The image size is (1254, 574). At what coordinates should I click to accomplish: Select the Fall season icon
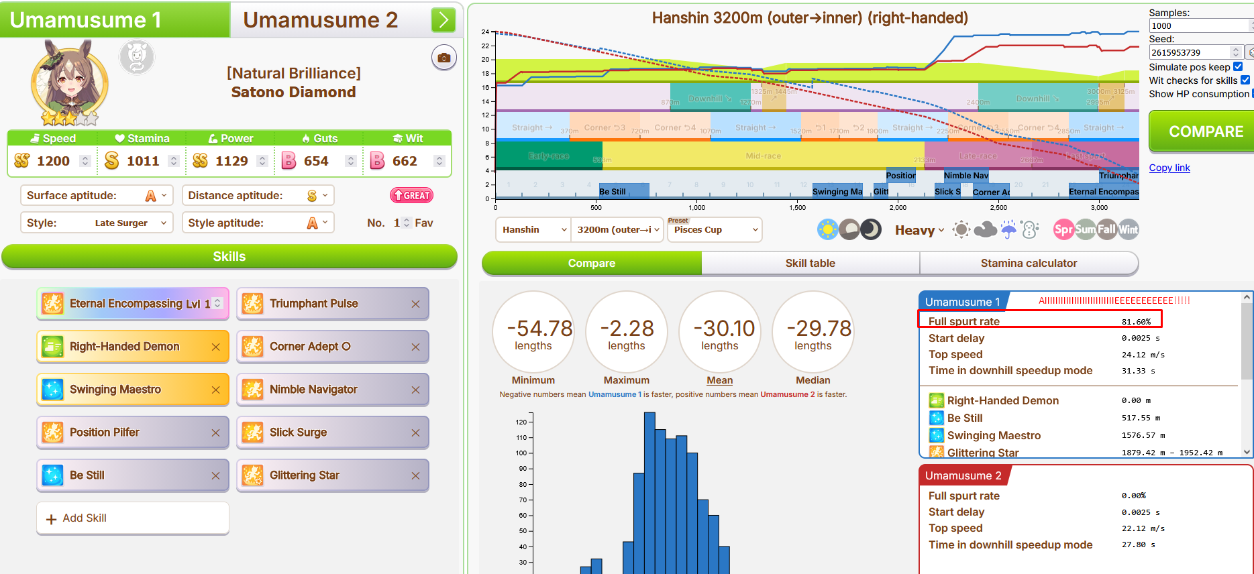coord(1106,230)
